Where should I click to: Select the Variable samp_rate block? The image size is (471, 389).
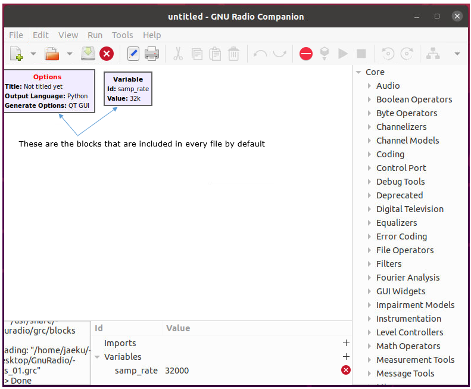pos(128,89)
